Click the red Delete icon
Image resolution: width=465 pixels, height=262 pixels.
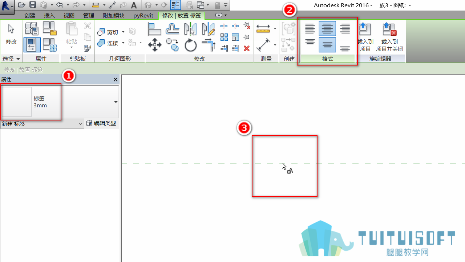tap(247, 48)
